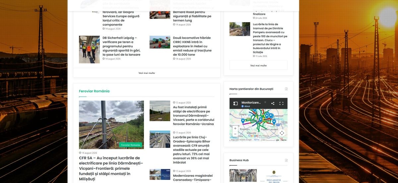
Task: Share the Bucharest construction map
Action: [273, 104]
